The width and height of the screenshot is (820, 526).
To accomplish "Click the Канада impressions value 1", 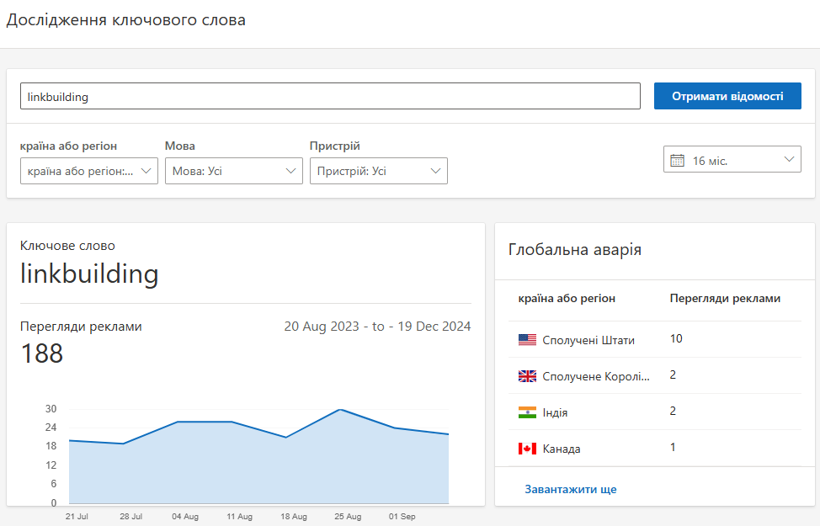I will point(673,448).
